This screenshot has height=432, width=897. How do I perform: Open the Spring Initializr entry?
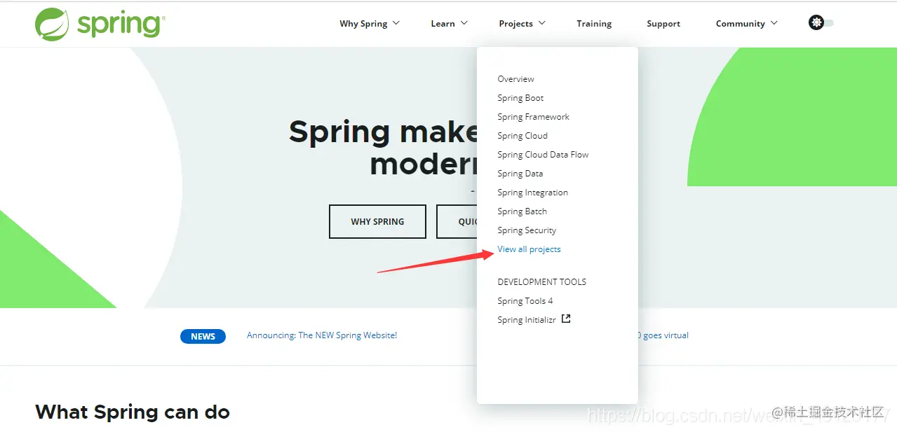click(526, 320)
